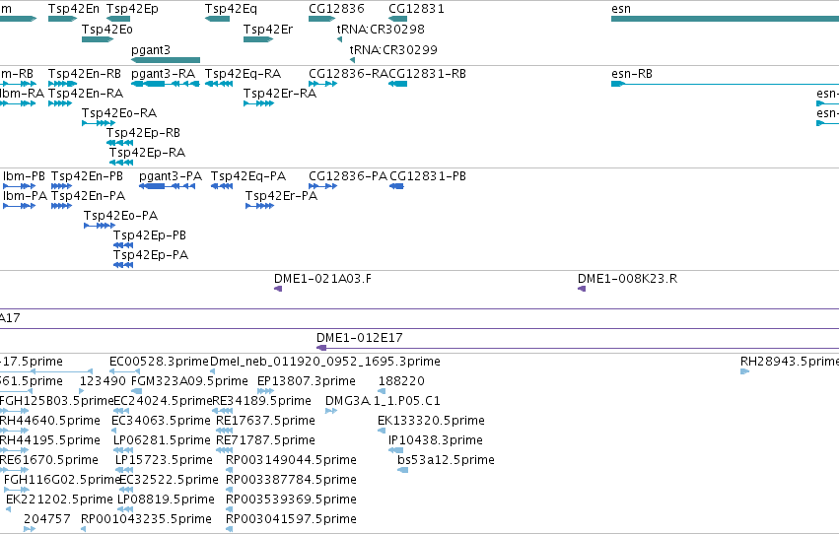Select the IP10438.3prime EST
The width and height of the screenshot is (839, 534).
click(x=396, y=450)
